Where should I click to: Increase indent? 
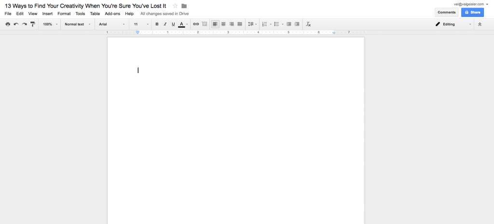pos(297,24)
